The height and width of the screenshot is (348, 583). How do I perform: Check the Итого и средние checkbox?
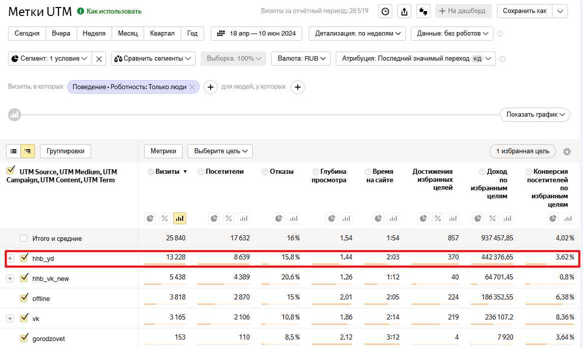coord(24,238)
